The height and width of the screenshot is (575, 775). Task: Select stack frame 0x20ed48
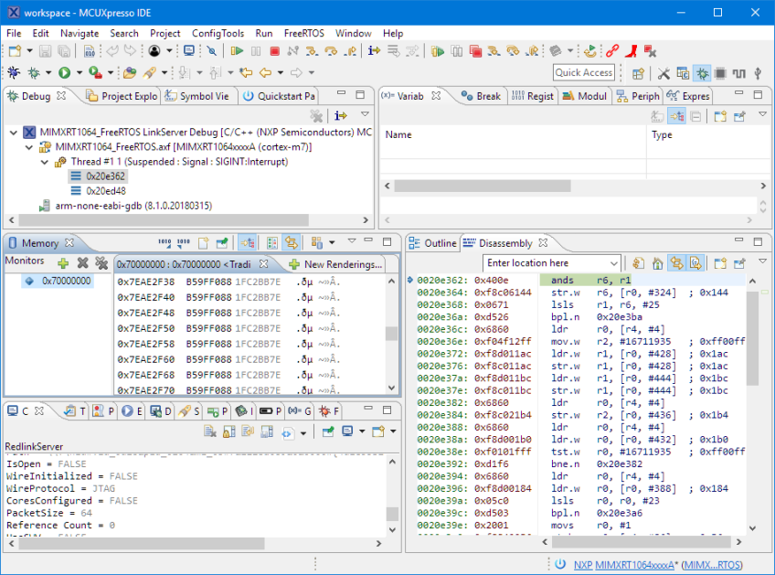(x=99, y=191)
